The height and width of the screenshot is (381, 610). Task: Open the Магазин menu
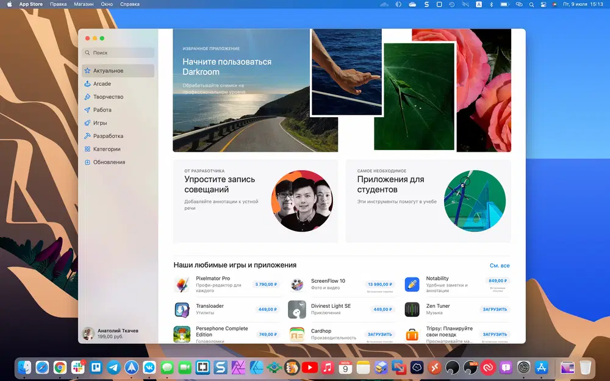point(84,4)
